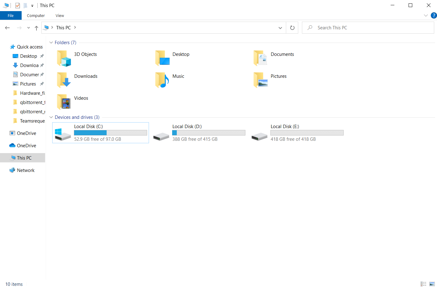437x288 pixels.
Task: Click the Documents icon in Quick access
Action: tap(15, 75)
